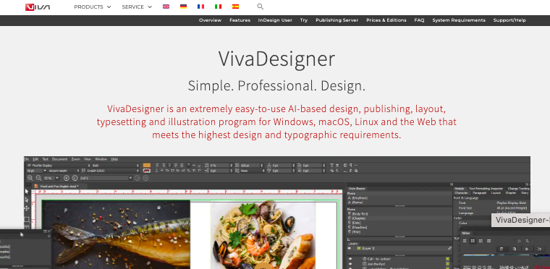Switch language with the French flag
Image resolution: width=550 pixels, height=269 pixels.
tap(200, 7)
